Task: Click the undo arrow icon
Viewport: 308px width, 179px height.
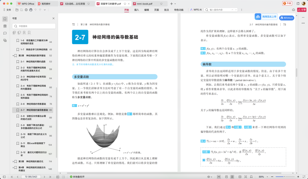Action: [x=36, y=10]
